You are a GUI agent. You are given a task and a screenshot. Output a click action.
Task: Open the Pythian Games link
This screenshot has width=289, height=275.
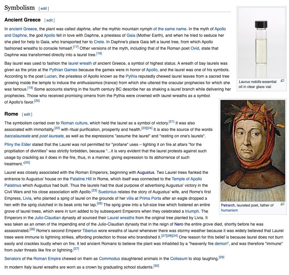coord(63,70)
